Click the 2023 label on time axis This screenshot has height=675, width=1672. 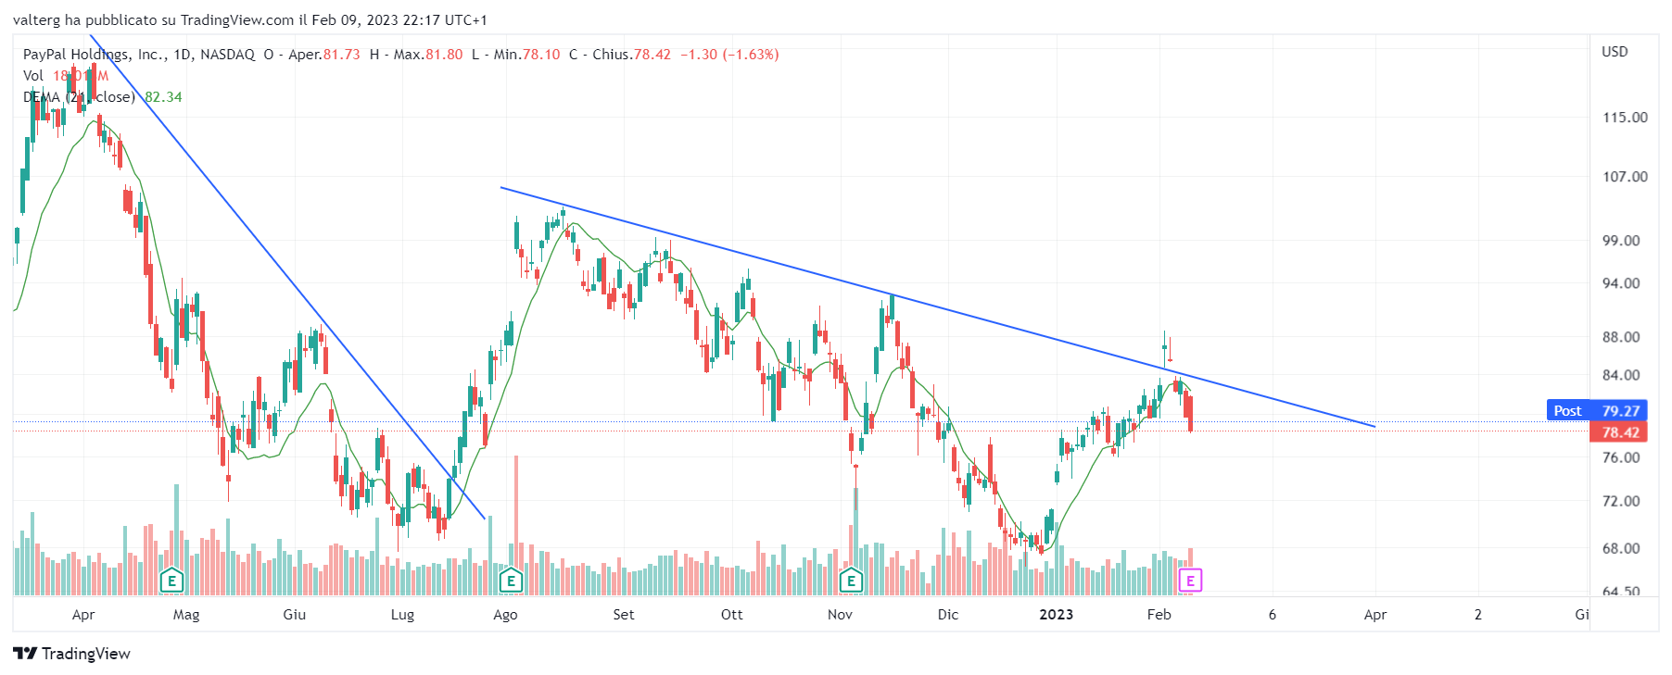pos(1057,615)
